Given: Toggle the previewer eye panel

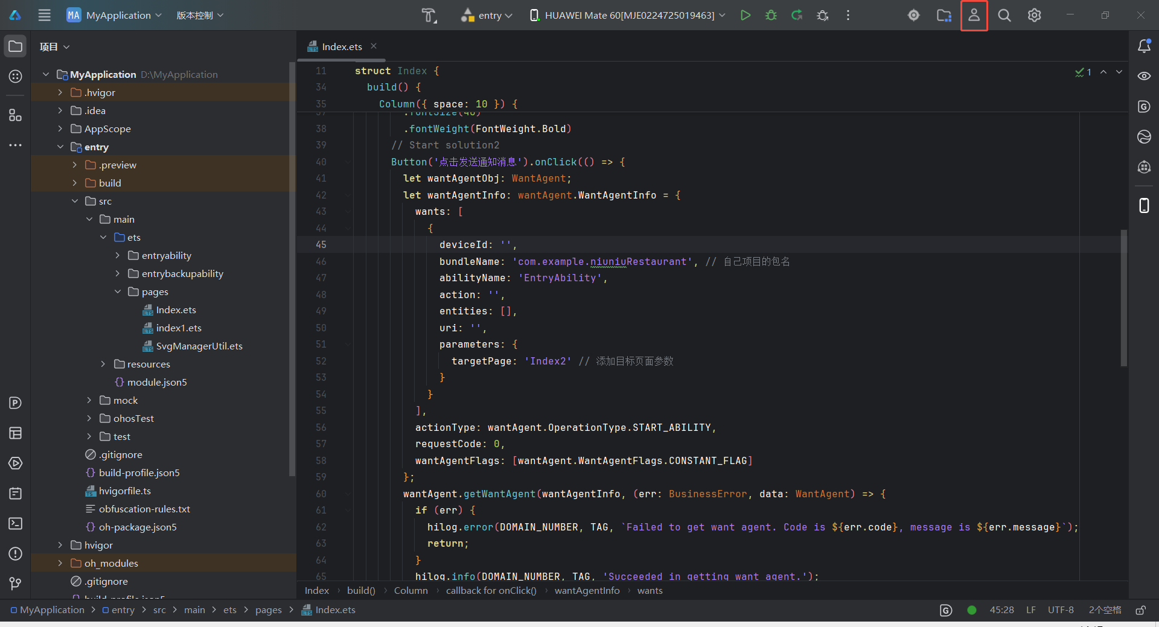Looking at the screenshot, I should coord(1144,76).
